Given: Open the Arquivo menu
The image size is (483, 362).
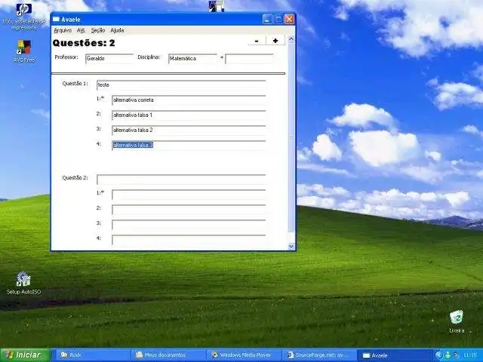Looking at the screenshot, I should tap(63, 30).
